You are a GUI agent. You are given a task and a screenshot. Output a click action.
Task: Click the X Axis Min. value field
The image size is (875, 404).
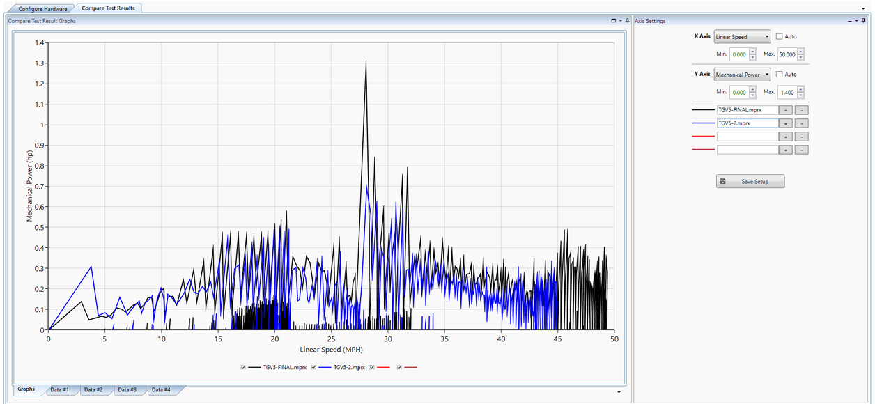(x=738, y=54)
